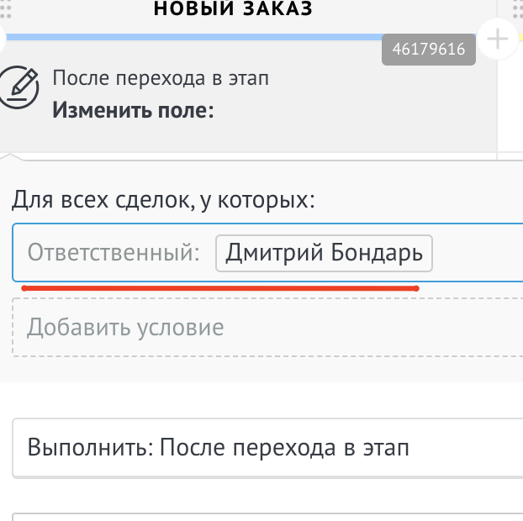Screen dimensions: 523x521
Task: Click the pencil edit-field icon
Action: tap(19, 86)
